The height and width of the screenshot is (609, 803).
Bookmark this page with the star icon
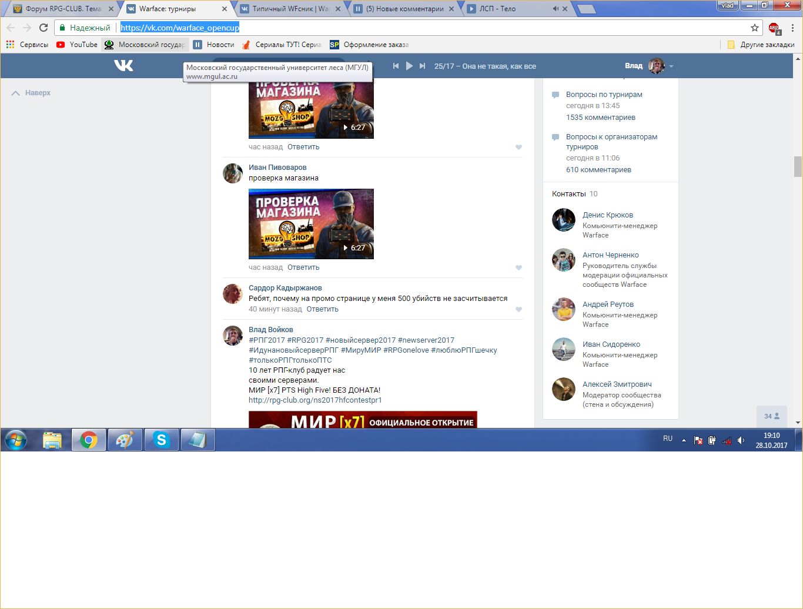(x=755, y=28)
